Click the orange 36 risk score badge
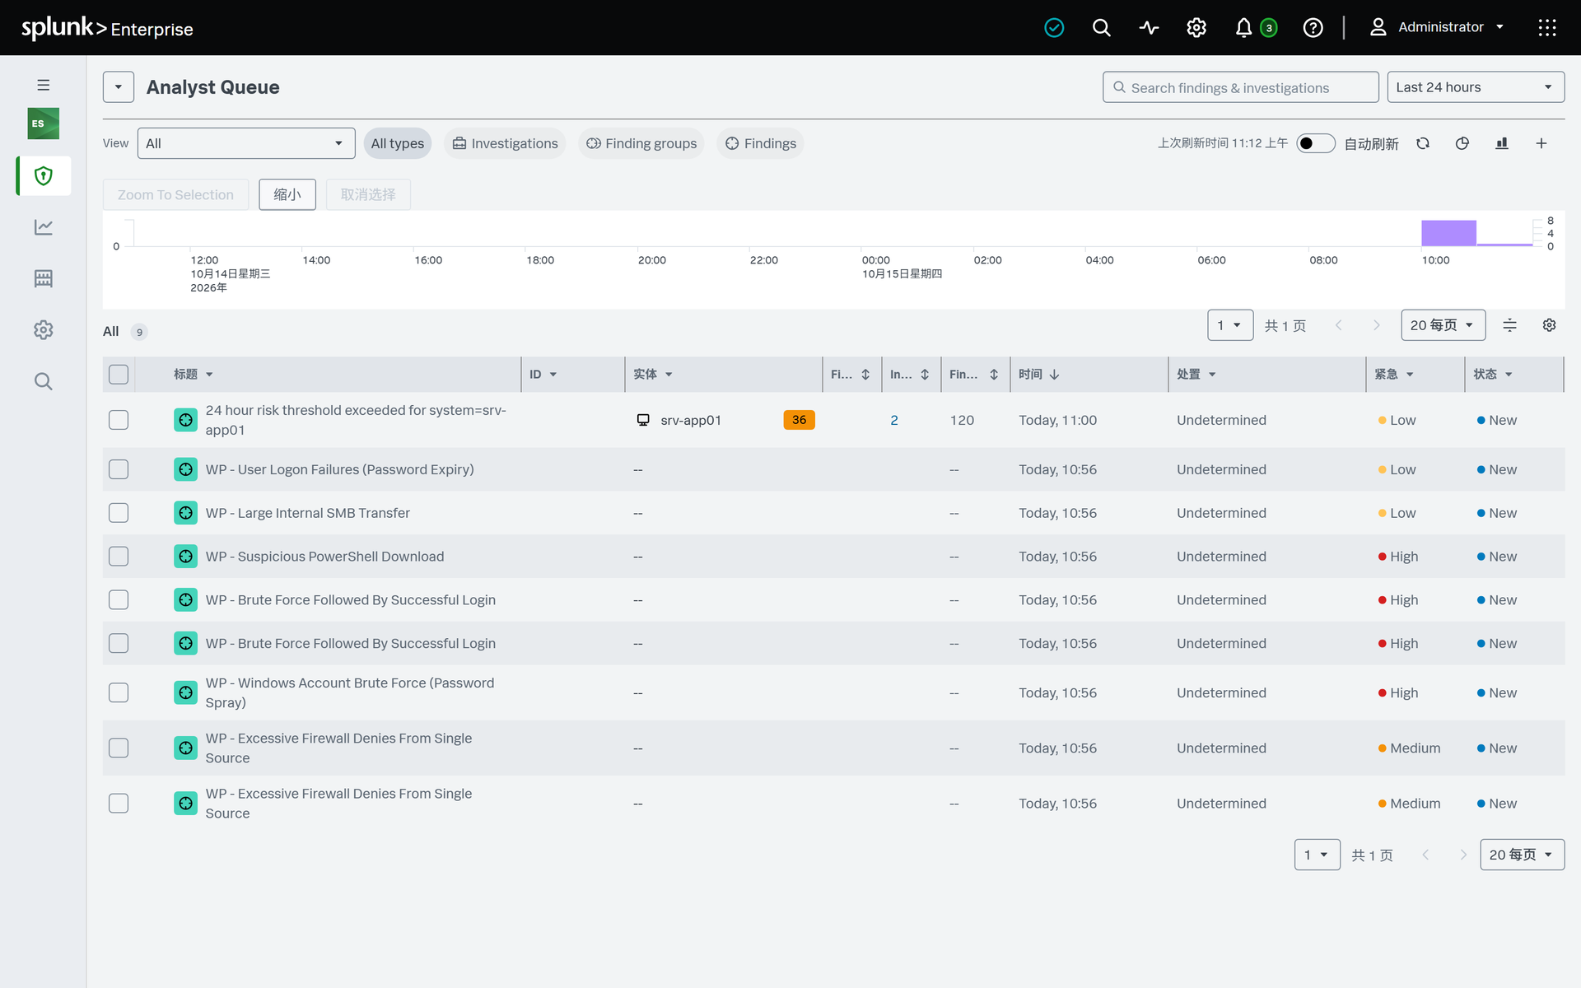This screenshot has height=988, width=1581. pyautogui.click(x=799, y=420)
